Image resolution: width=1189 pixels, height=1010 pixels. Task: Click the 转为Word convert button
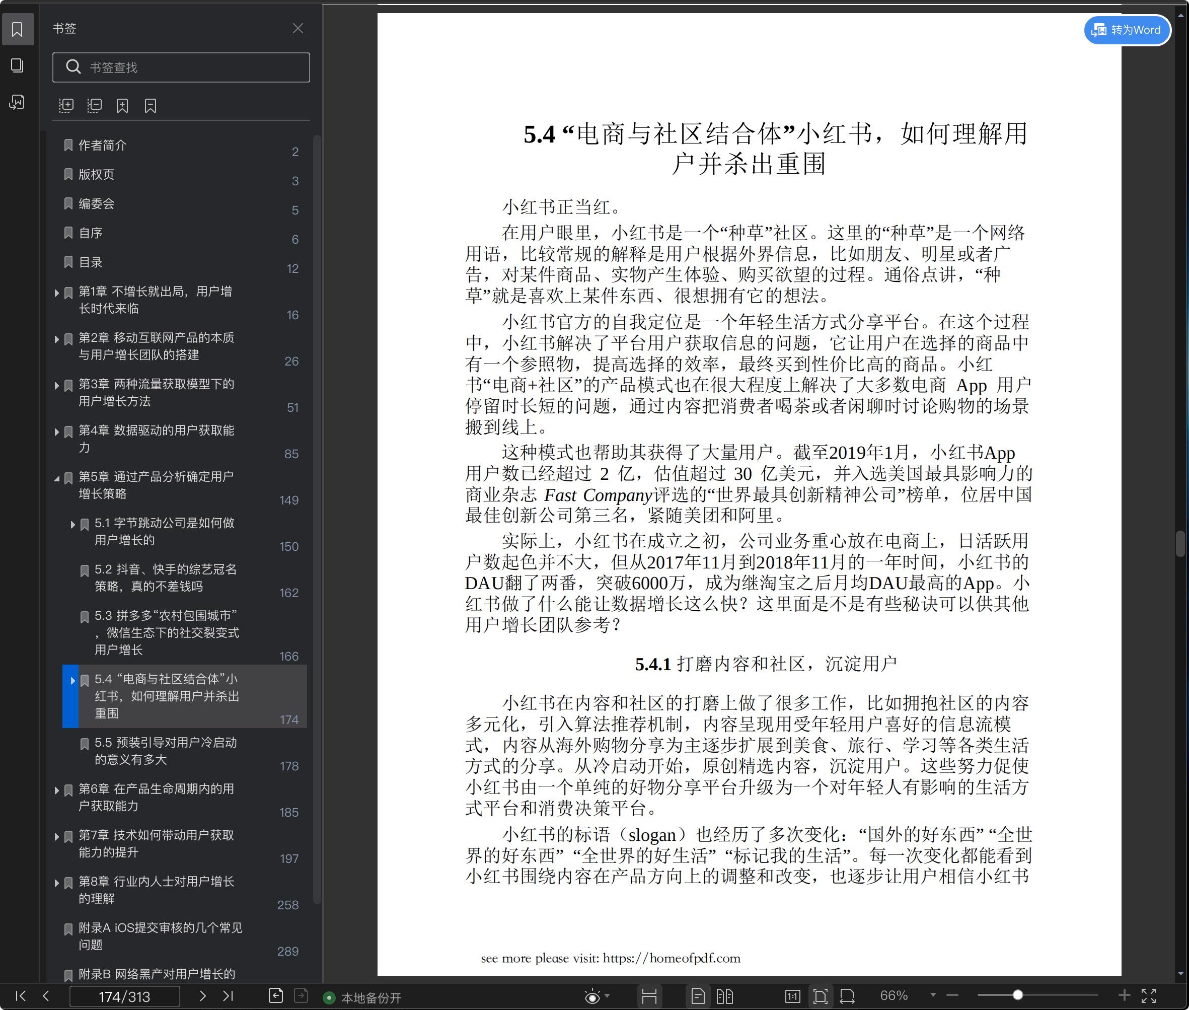pyautogui.click(x=1127, y=30)
